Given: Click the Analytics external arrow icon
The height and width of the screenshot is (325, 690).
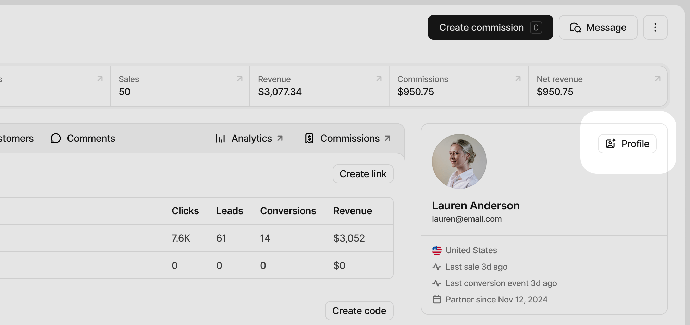Looking at the screenshot, I should coord(280,138).
